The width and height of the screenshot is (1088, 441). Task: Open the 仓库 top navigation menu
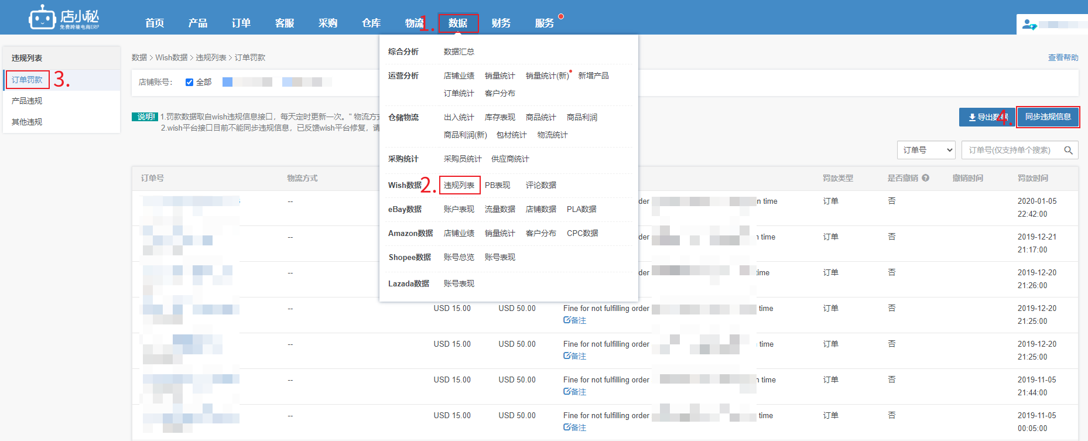coord(371,23)
